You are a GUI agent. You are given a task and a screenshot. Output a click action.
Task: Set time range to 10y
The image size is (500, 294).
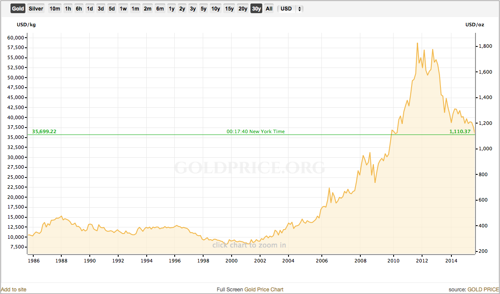tap(215, 9)
